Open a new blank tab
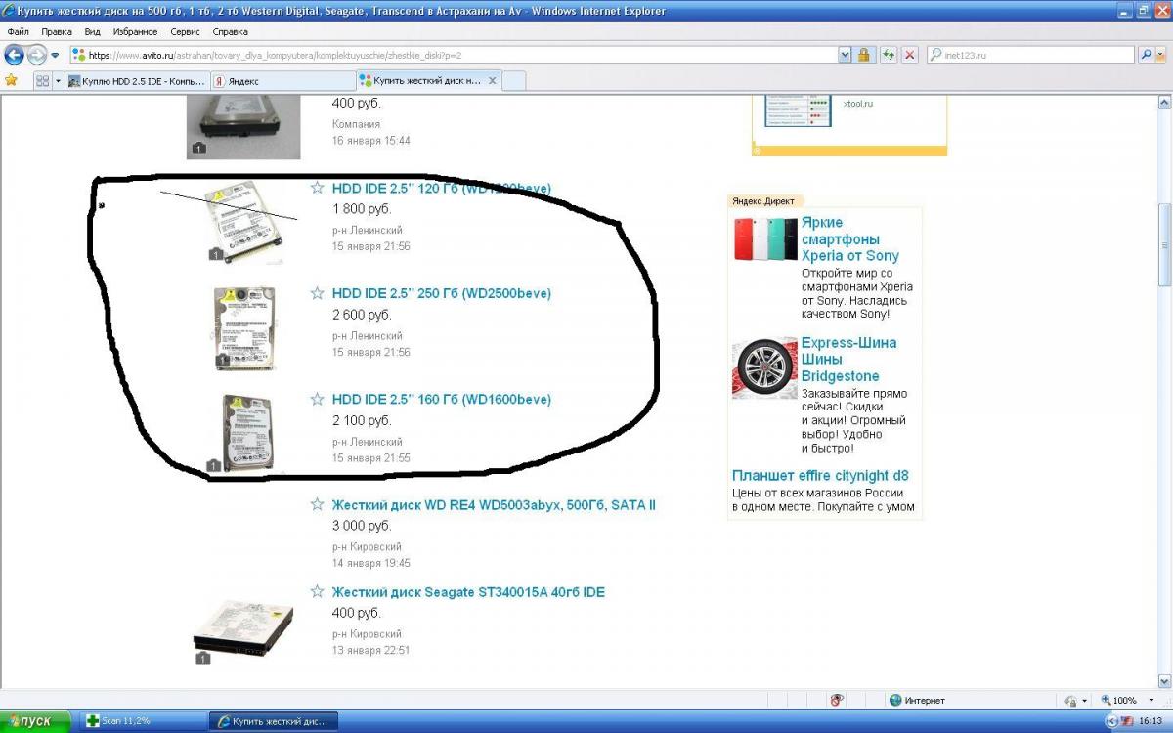The height and width of the screenshot is (733, 1173). click(x=514, y=82)
